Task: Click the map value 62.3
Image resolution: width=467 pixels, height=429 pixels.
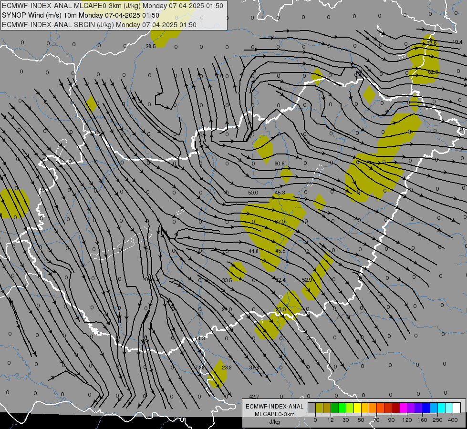Action: (433, 72)
